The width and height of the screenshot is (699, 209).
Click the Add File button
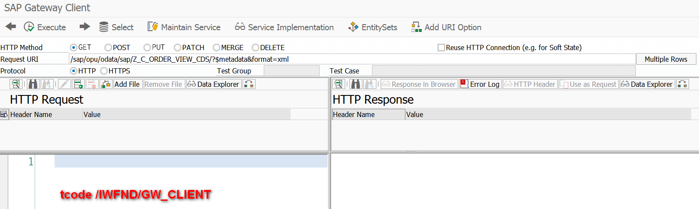[127, 84]
